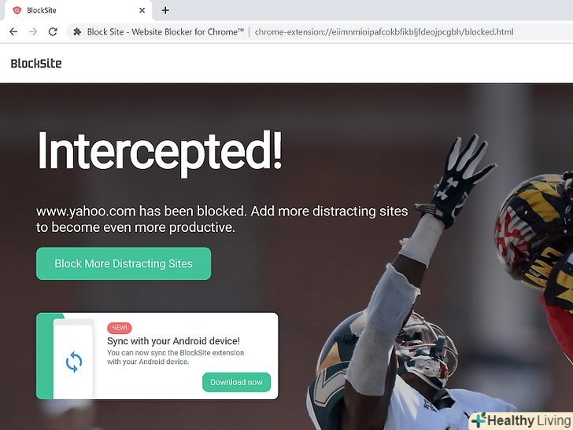Click the Intercepted! headline text

coord(160,152)
